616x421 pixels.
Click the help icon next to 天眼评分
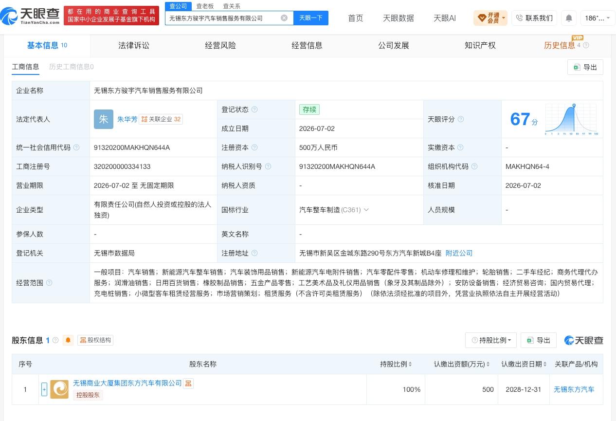pos(461,119)
